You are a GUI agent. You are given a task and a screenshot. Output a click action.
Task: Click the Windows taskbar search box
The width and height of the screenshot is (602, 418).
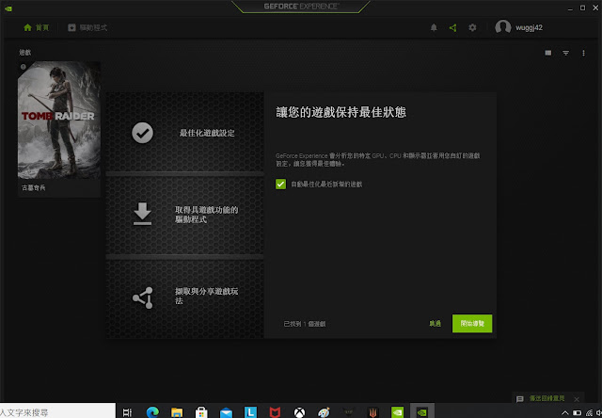[x=57, y=412]
